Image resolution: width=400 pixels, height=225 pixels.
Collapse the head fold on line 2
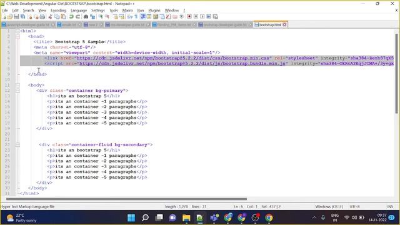pyautogui.click(x=17, y=36)
